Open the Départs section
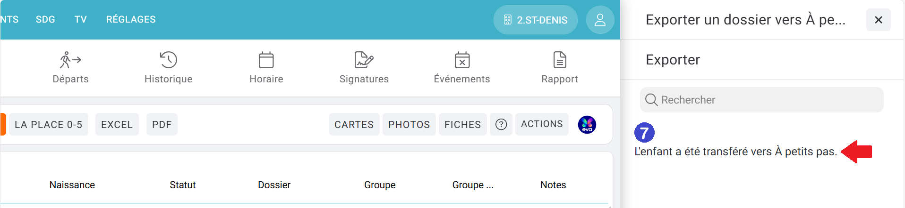Image resolution: width=905 pixels, height=208 pixels. click(x=71, y=68)
